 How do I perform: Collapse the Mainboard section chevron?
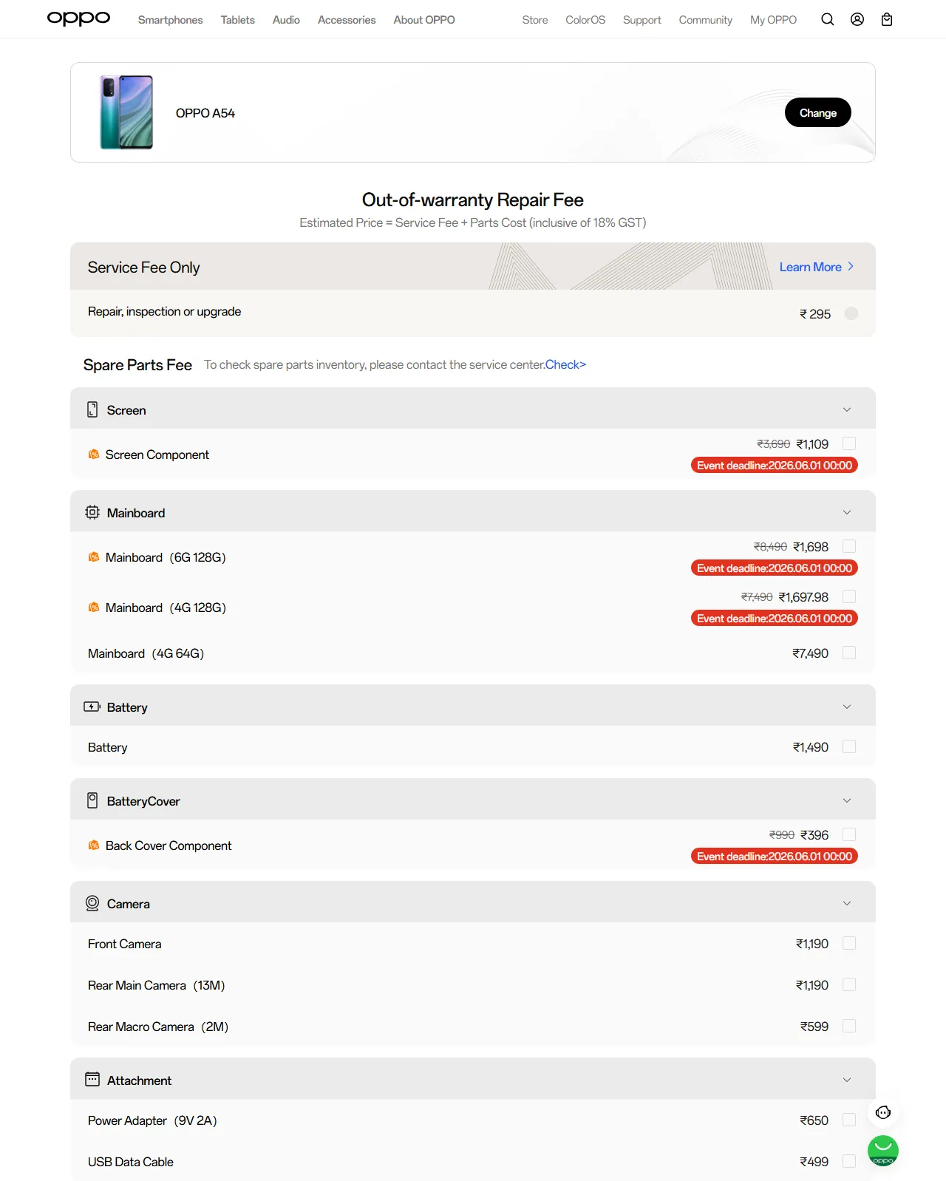[847, 512]
